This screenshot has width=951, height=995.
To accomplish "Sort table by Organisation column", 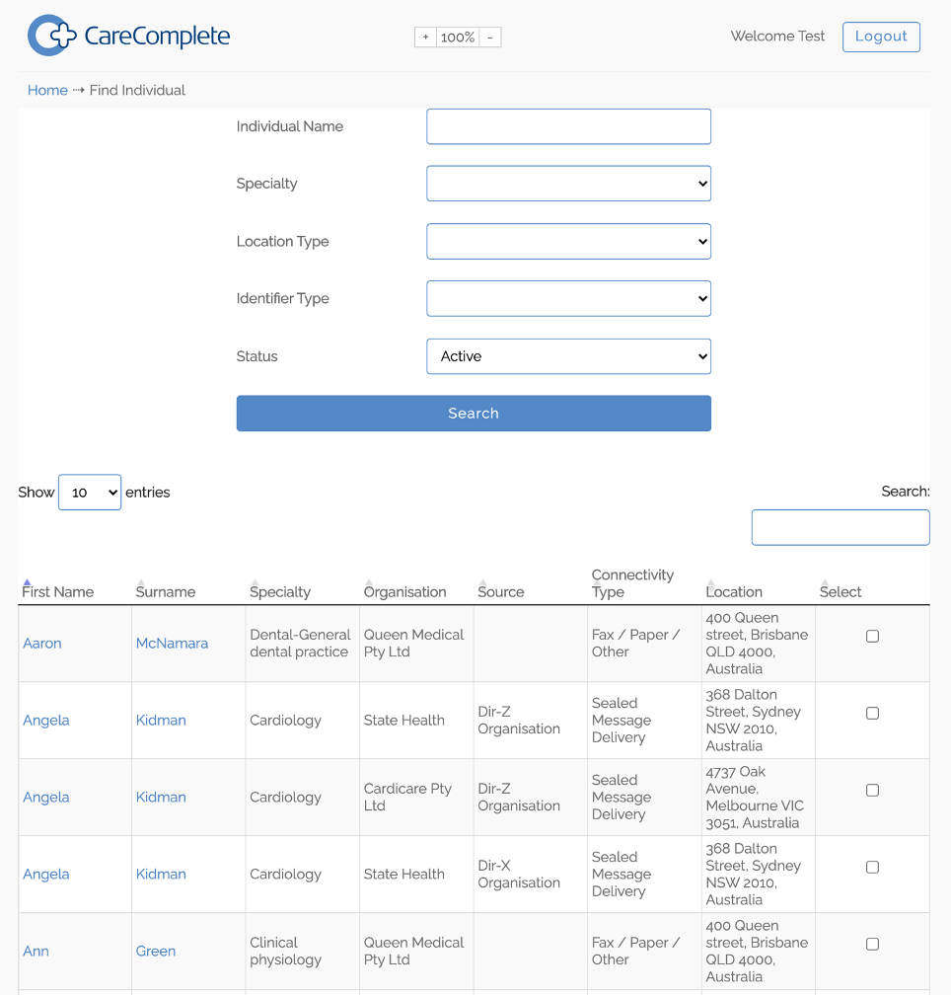I will 405,591.
